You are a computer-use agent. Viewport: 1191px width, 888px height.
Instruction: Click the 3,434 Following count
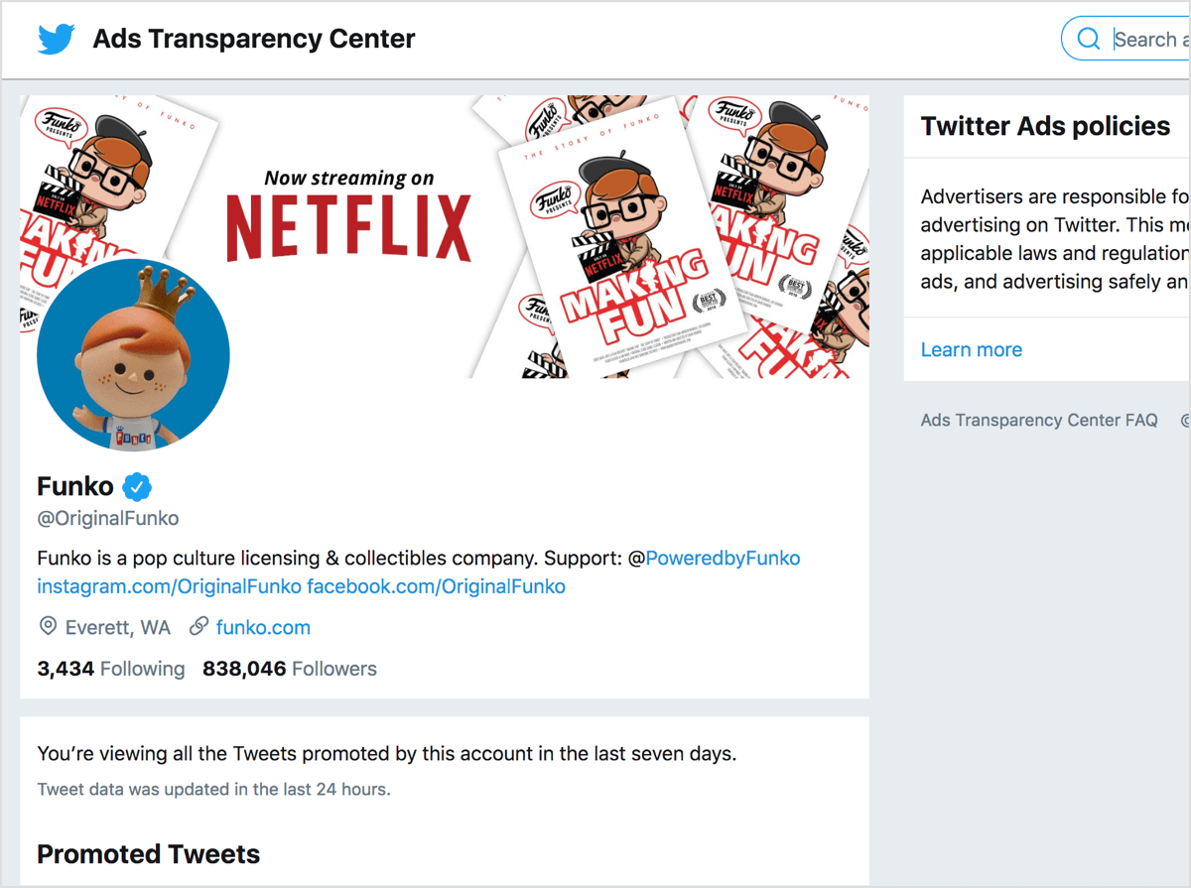coord(110,668)
